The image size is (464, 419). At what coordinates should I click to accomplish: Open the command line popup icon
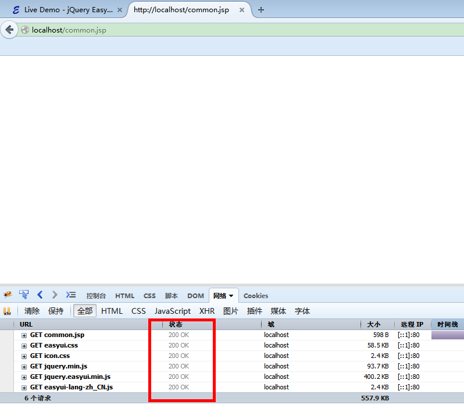click(71, 295)
